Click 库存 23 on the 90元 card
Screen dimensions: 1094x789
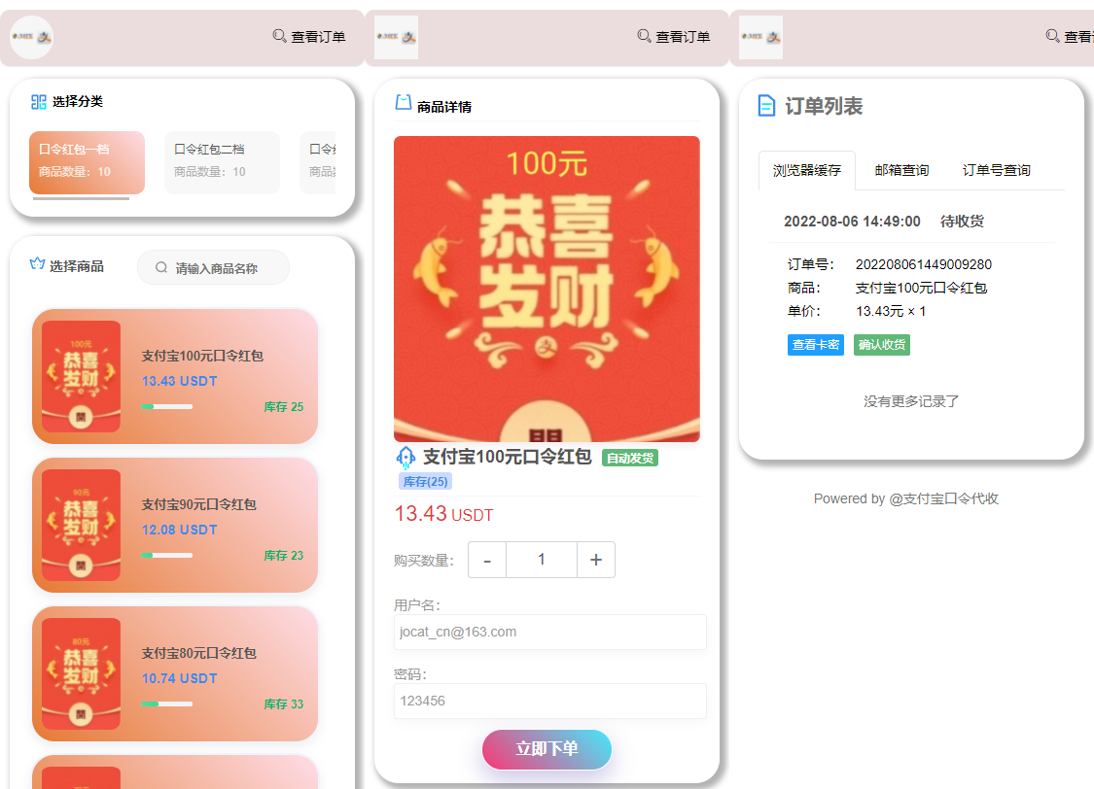(x=283, y=555)
